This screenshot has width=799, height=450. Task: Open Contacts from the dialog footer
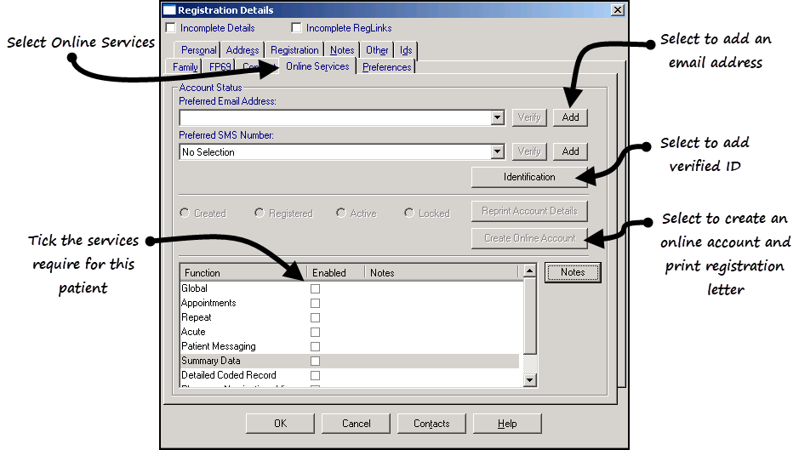[x=431, y=424]
